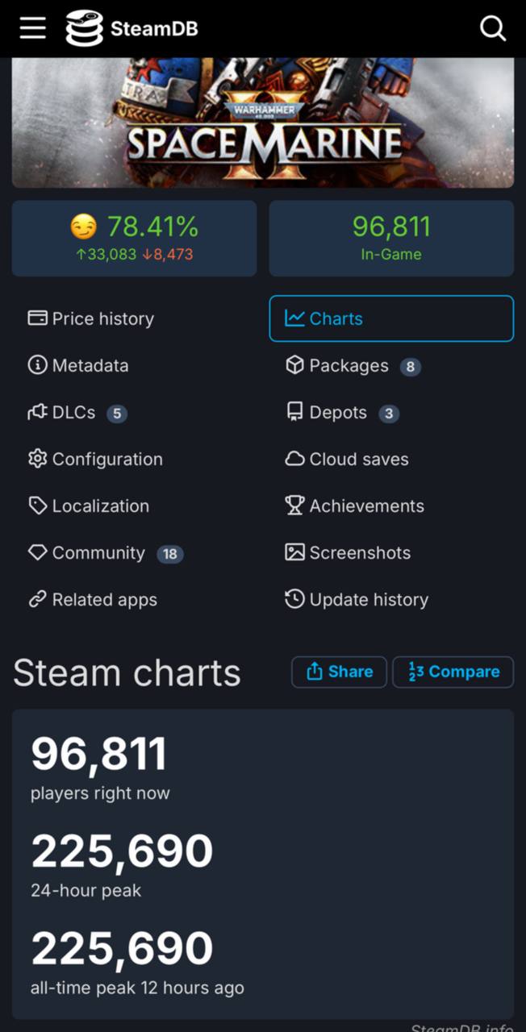Go to the Metadata section
Viewport: 526px width, 1032px height.
[x=78, y=365]
